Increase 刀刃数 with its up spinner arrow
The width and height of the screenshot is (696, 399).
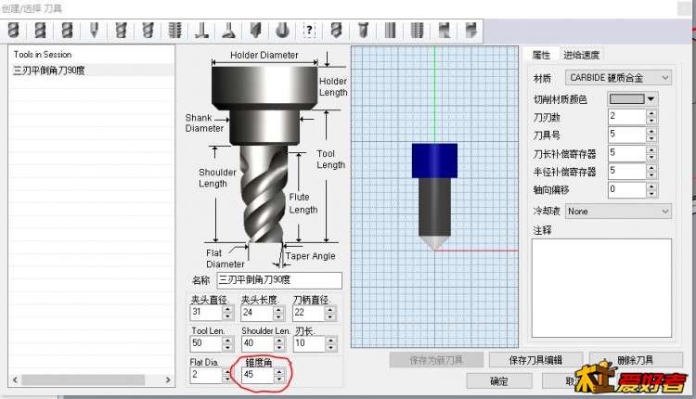[651, 113]
